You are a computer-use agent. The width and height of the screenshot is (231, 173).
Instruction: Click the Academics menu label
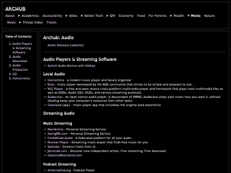click(30, 16)
